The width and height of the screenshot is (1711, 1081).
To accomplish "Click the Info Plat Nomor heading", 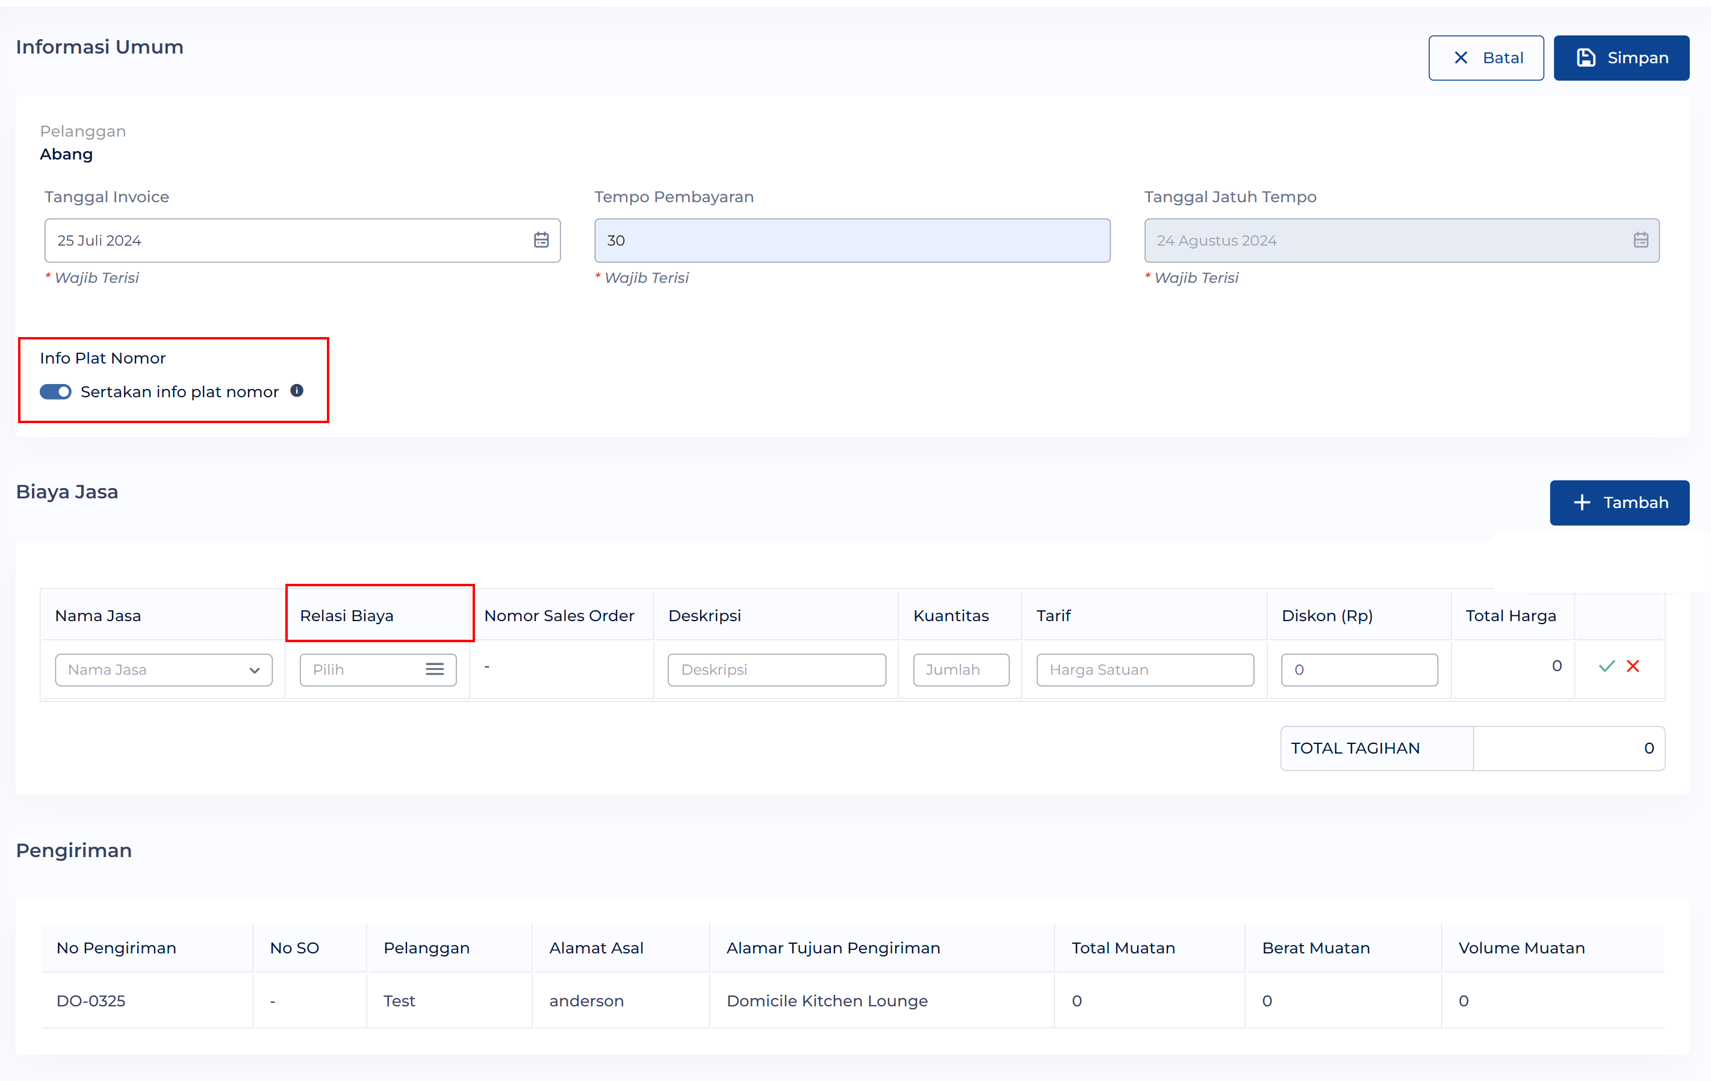I will point(103,358).
